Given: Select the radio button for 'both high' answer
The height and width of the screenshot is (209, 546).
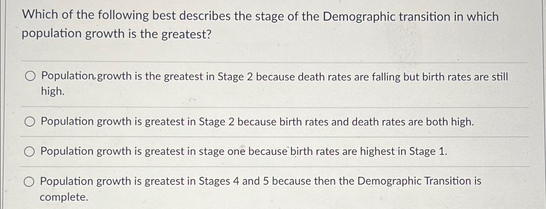Looking at the screenshot, I should (x=30, y=122).
